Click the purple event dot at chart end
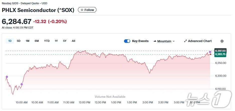235x111 pixels. [x=210, y=52]
